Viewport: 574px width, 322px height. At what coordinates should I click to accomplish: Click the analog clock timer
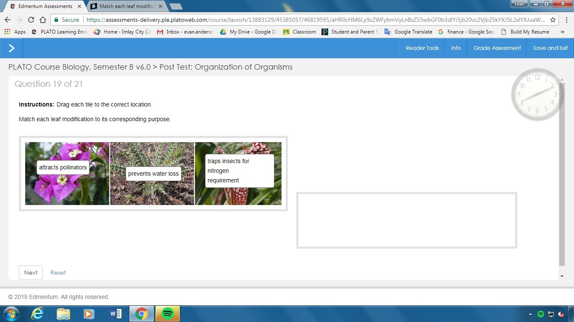[x=537, y=94]
